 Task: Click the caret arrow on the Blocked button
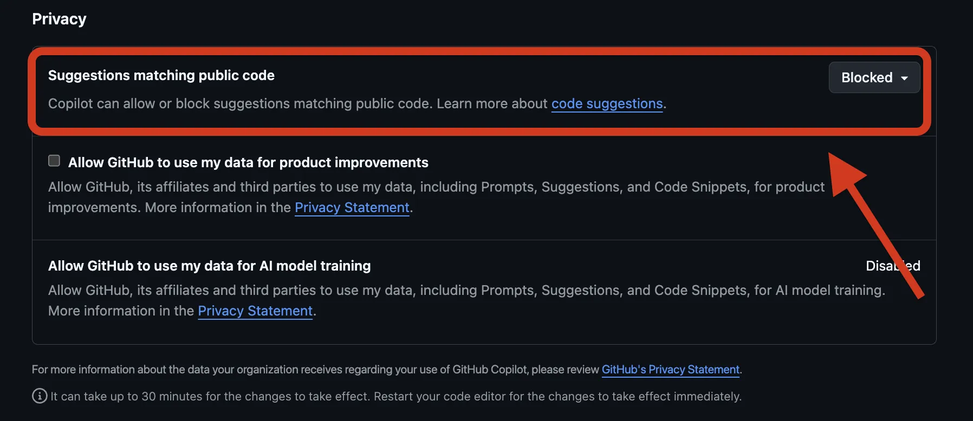pyautogui.click(x=904, y=78)
